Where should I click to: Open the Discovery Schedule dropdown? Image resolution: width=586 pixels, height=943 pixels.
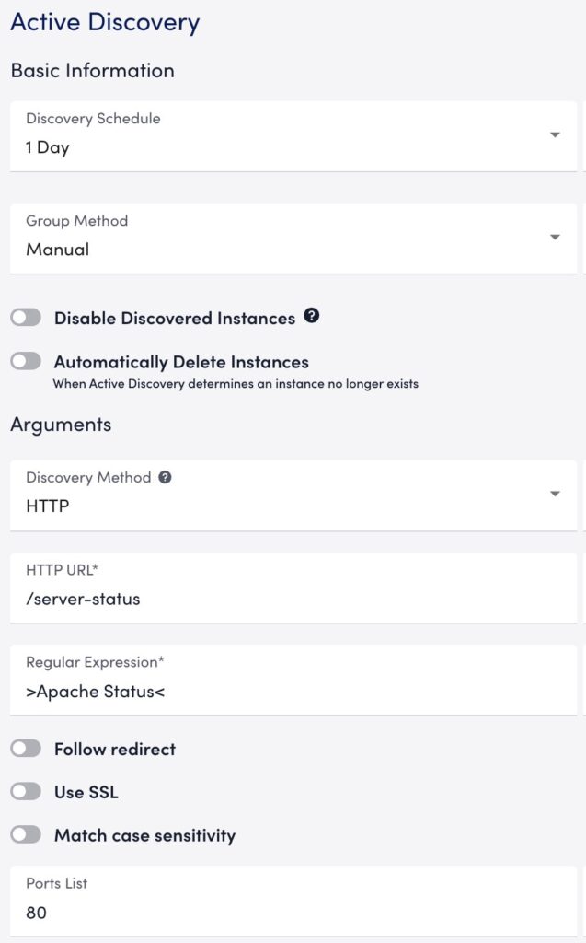coord(293,134)
